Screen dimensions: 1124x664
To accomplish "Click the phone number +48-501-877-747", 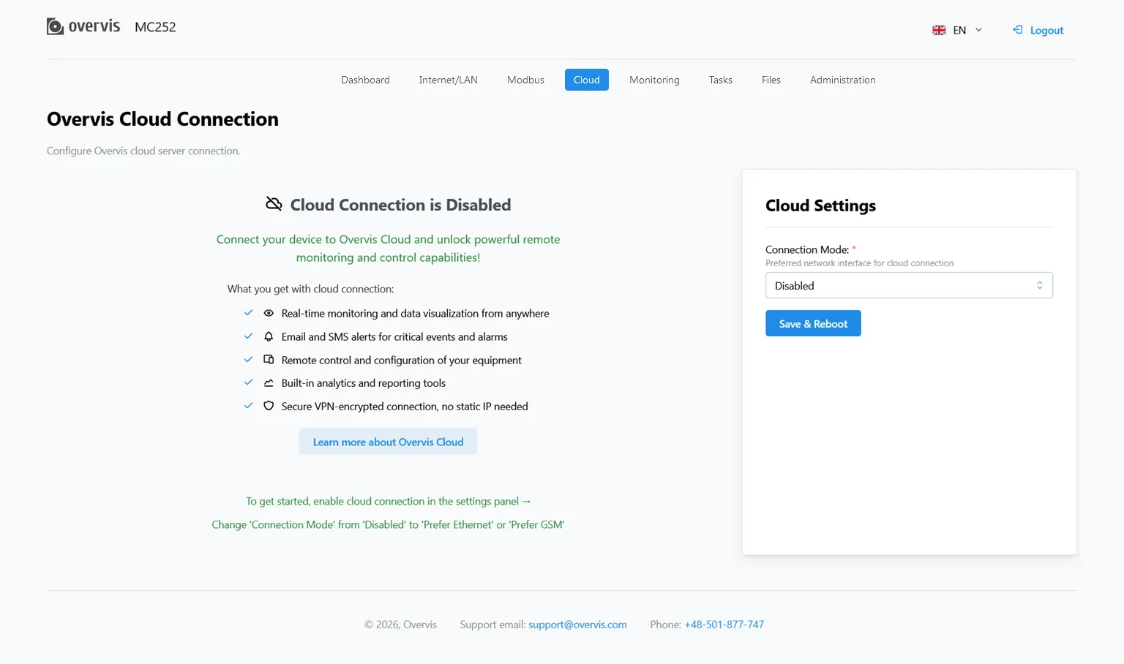I will point(724,625).
